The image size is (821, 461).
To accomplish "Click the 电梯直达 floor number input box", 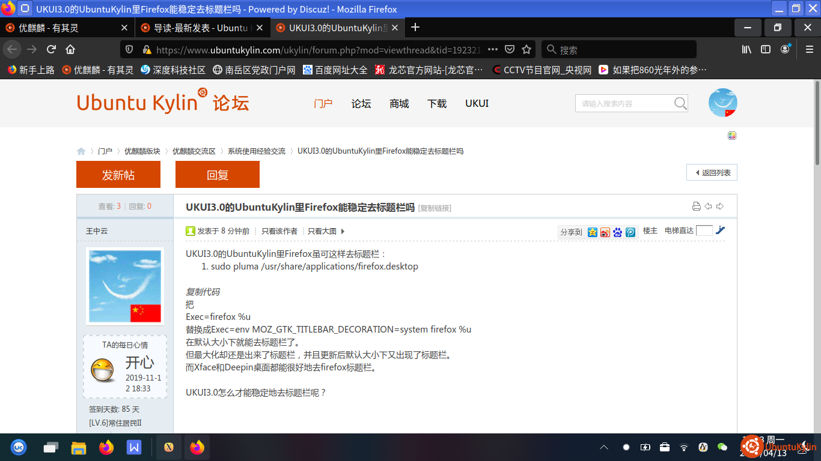I will pos(704,230).
